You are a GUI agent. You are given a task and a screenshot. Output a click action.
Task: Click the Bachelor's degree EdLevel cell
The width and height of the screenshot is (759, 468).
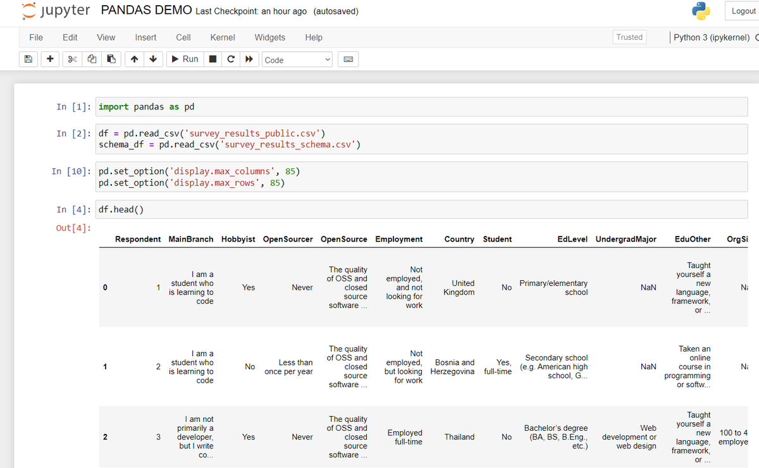556,437
